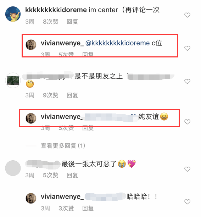Screen dimensions: 201x217
Task: Like the 'im center' comment by kkkkkkkkkidoreme
Action: tap(187, 15)
